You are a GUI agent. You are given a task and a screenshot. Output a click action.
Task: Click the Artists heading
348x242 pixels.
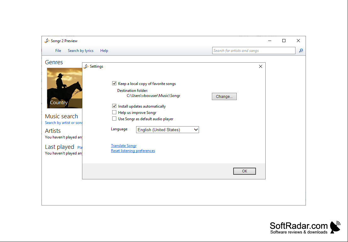click(x=53, y=131)
